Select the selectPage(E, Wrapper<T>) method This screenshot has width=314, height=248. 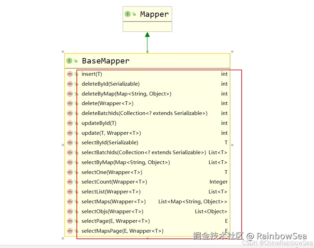[116, 221]
